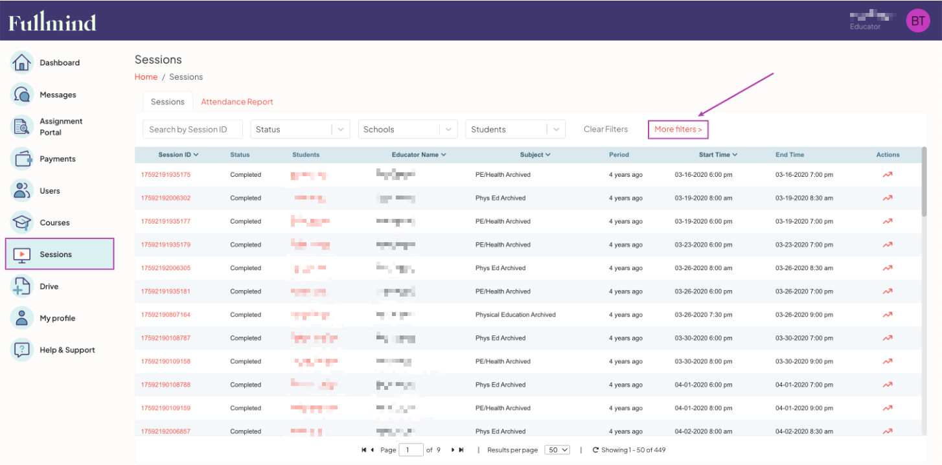The image size is (942, 465).
Task: Click the Search by Session ID field
Action: tap(192, 129)
